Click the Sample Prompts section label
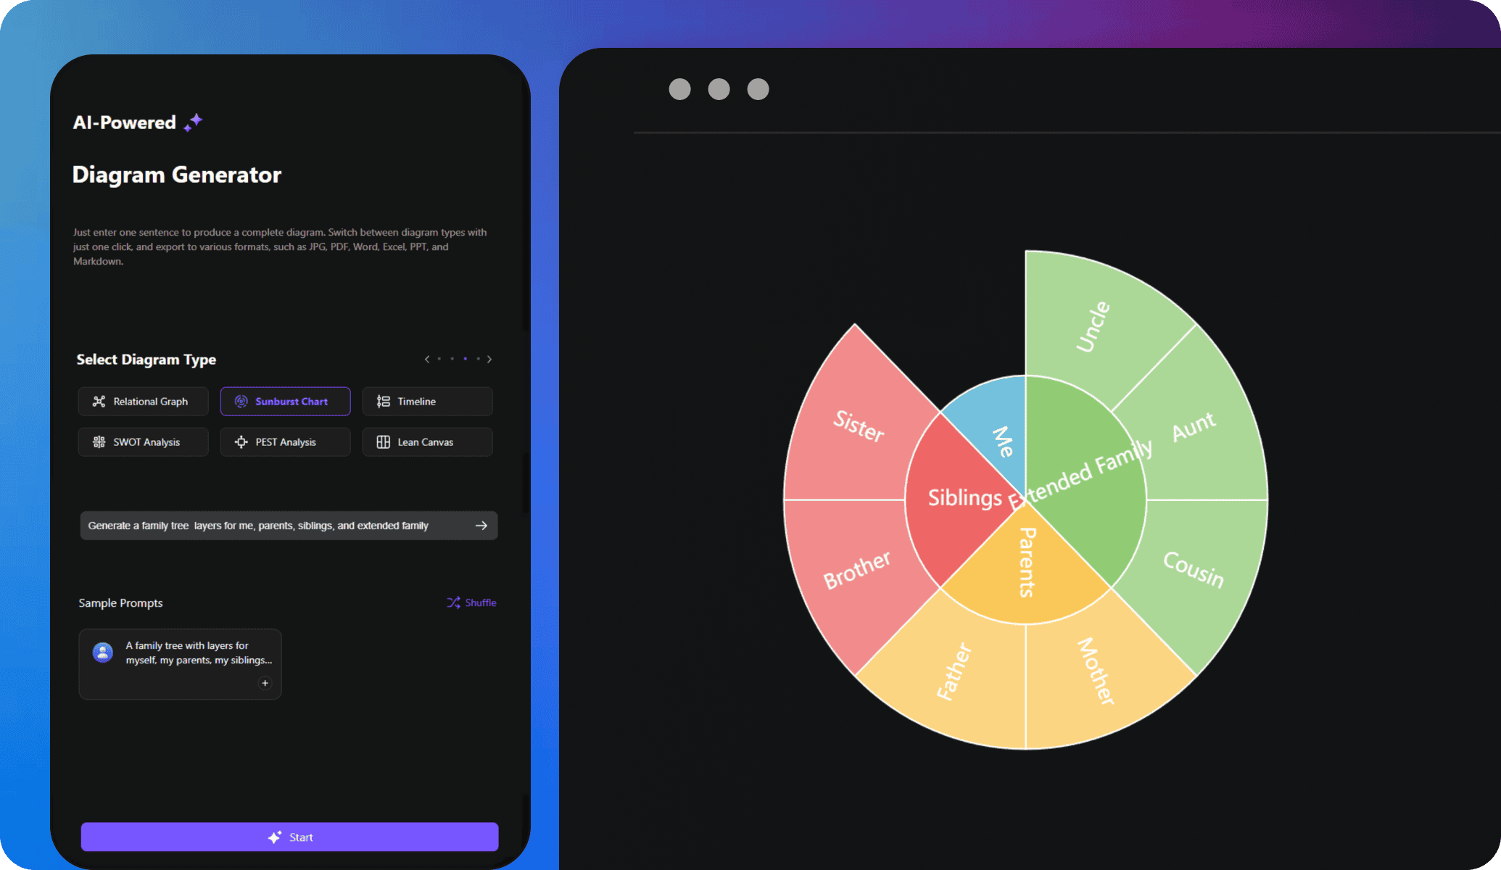The width and height of the screenshot is (1501, 870). [120, 602]
